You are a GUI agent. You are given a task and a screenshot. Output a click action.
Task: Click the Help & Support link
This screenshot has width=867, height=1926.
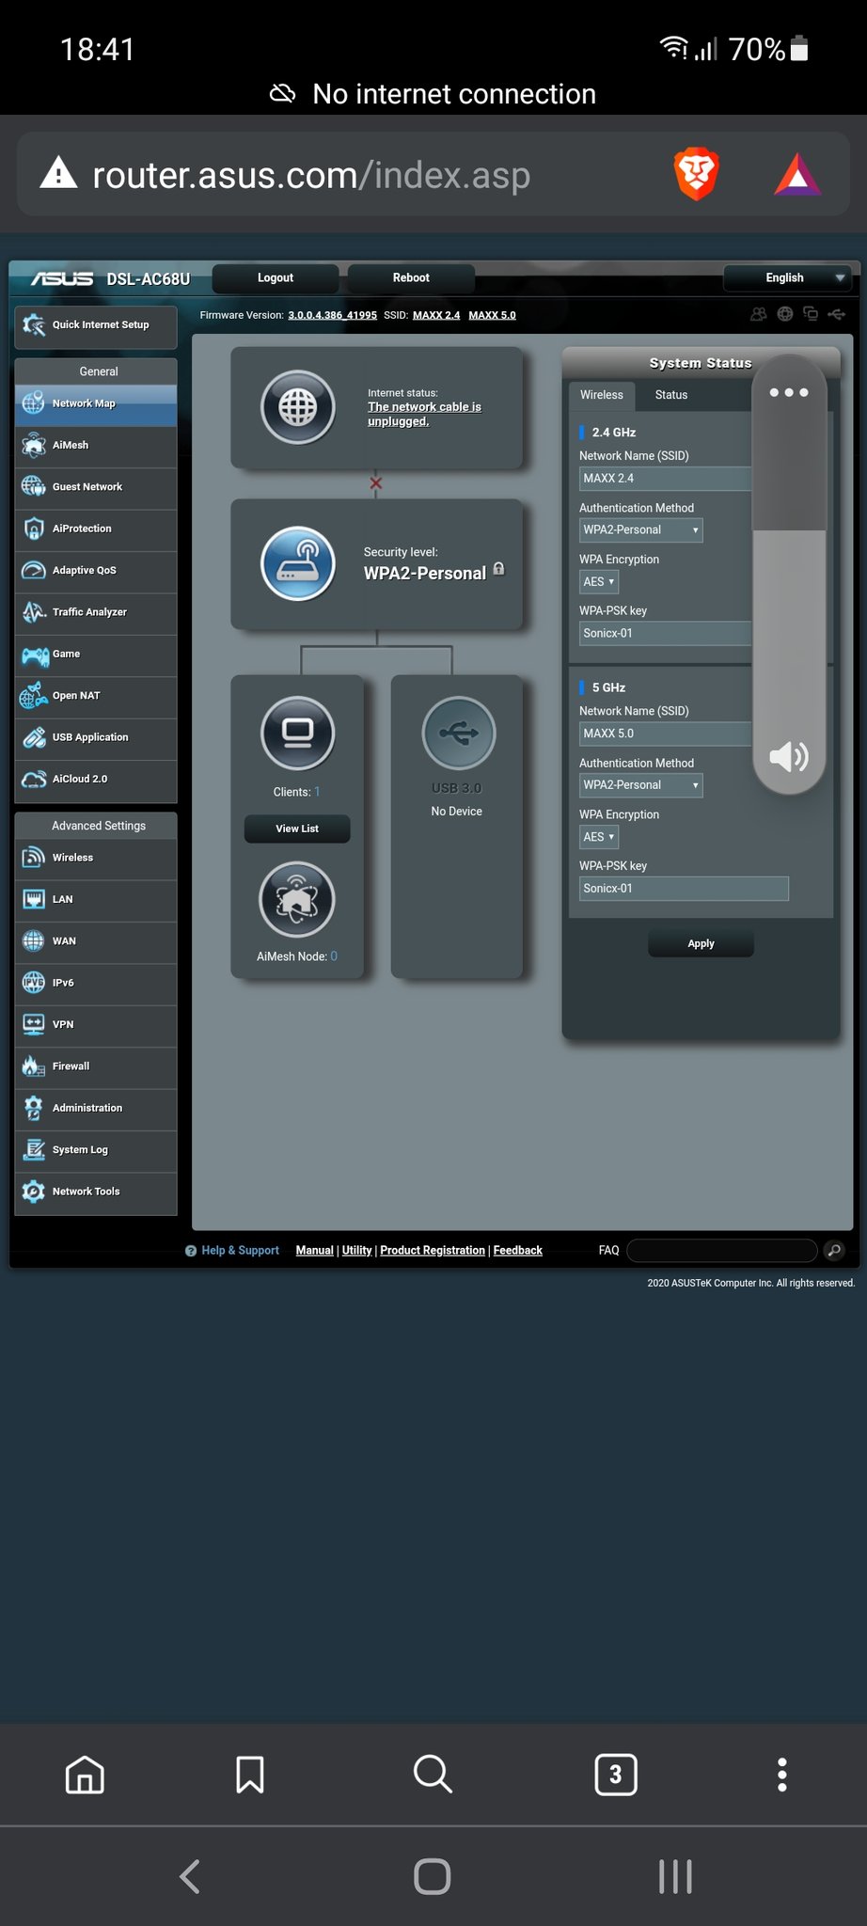click(240, 1250)
